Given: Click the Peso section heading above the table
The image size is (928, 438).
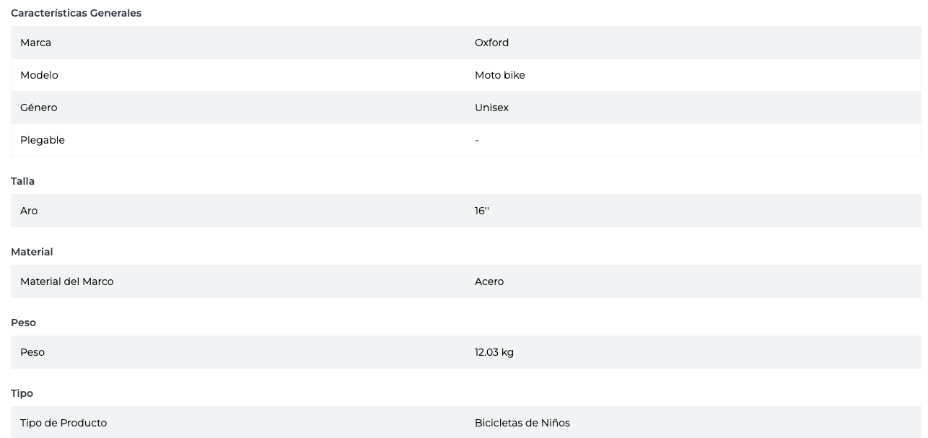Looking at the screenshot, I should 23,323.
